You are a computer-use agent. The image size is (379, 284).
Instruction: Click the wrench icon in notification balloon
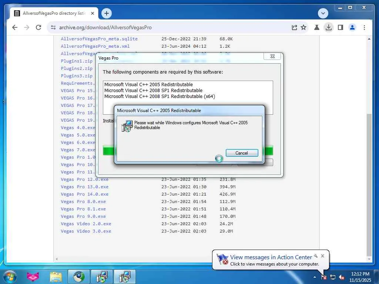[316, 256]
